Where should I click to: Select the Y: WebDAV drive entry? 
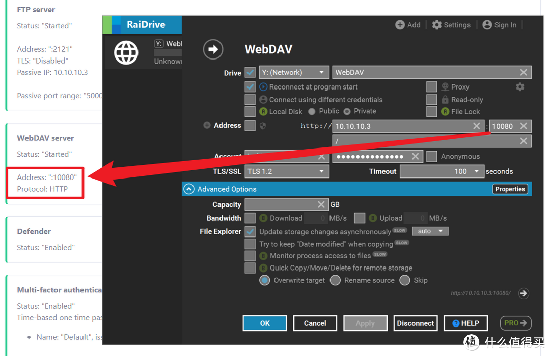tap(143, 52)
